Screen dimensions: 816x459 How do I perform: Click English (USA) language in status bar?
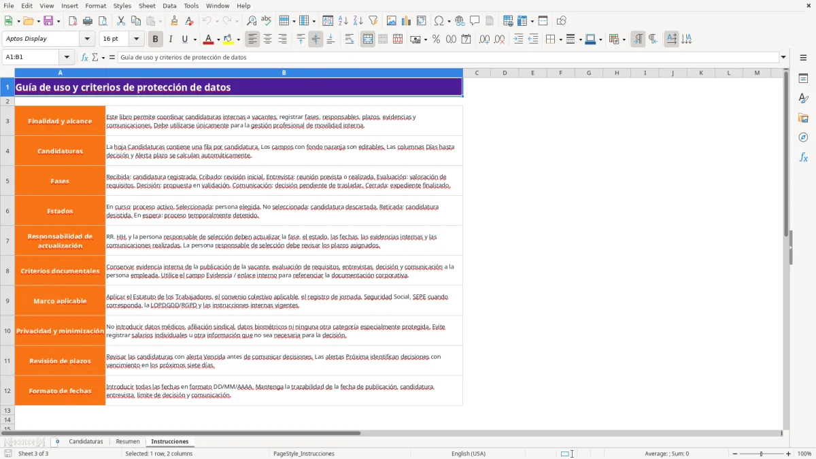(469, 454)
